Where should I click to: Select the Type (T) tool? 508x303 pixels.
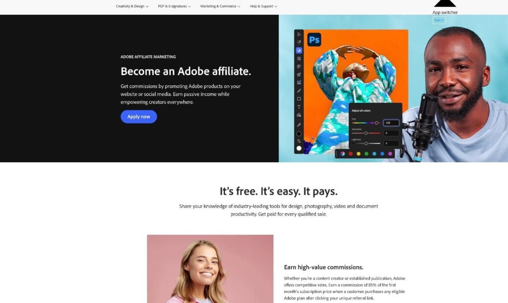coord(299,107)
